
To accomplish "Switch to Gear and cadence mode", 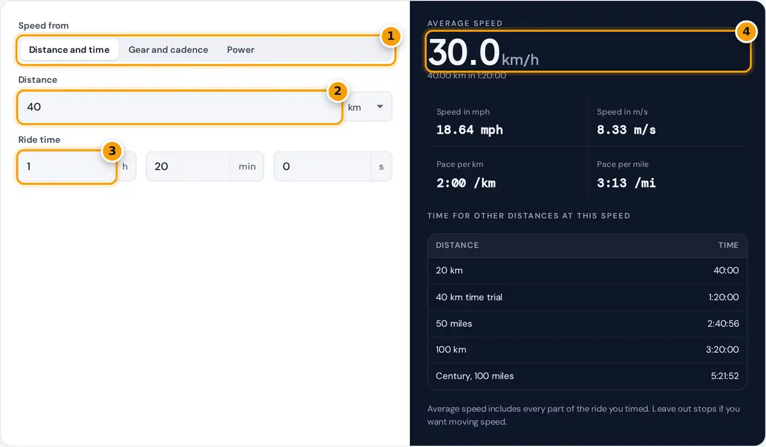I will 169,50.
